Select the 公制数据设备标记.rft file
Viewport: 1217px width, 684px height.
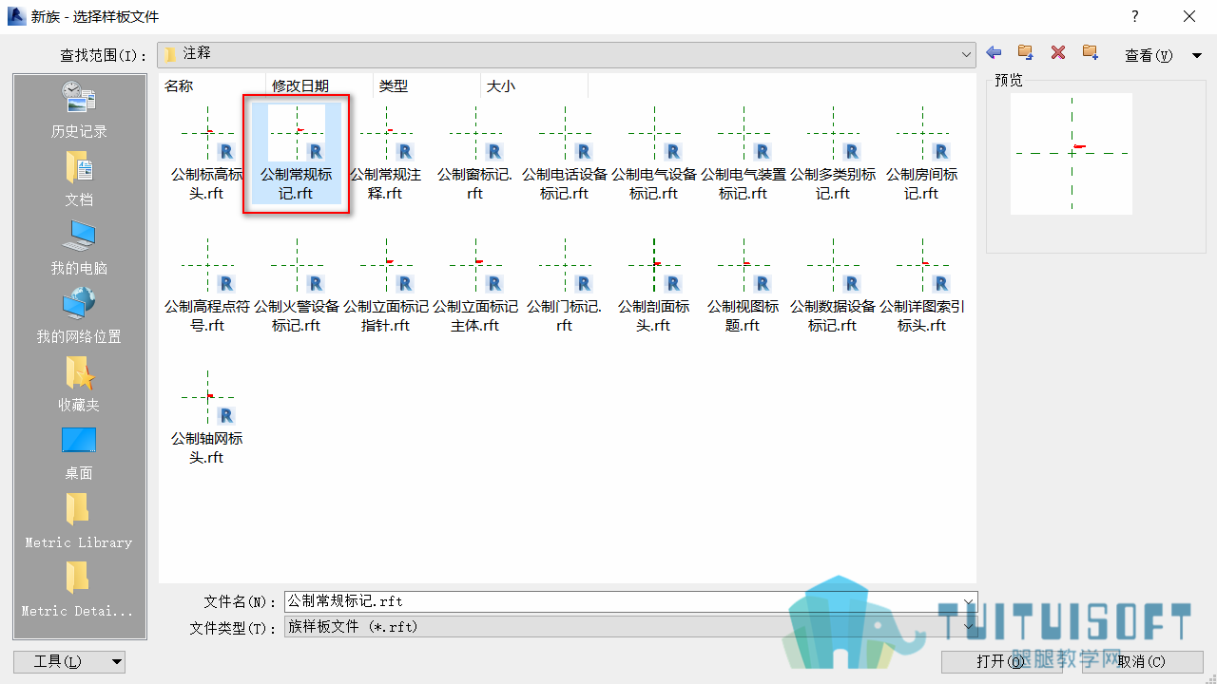click(x=833, y=286)
